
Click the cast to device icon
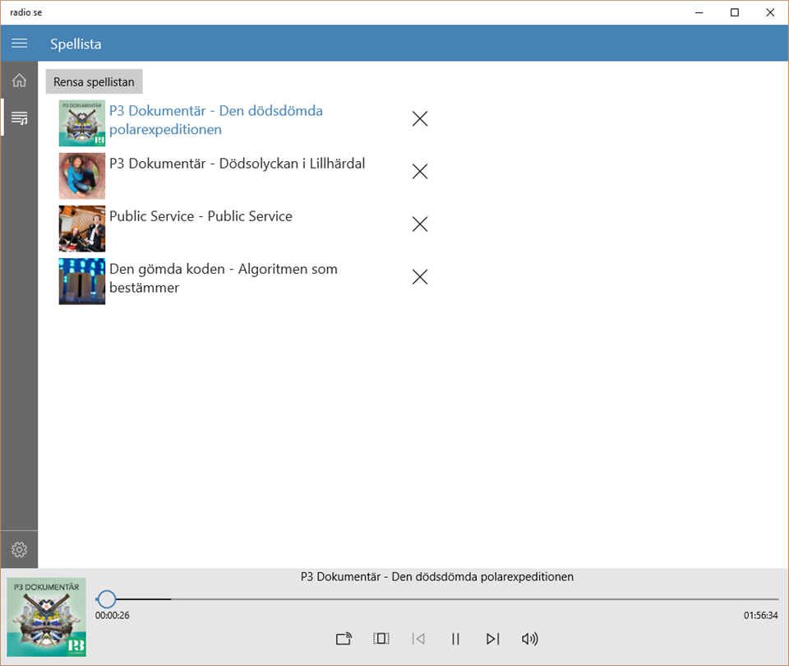click(x=344, y=639)
